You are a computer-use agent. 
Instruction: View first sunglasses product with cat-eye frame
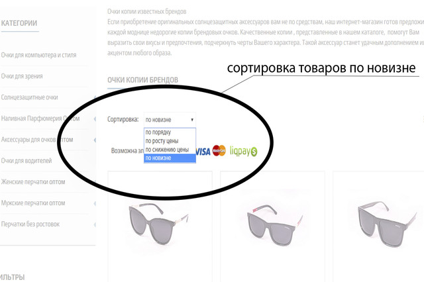[158, 224]
